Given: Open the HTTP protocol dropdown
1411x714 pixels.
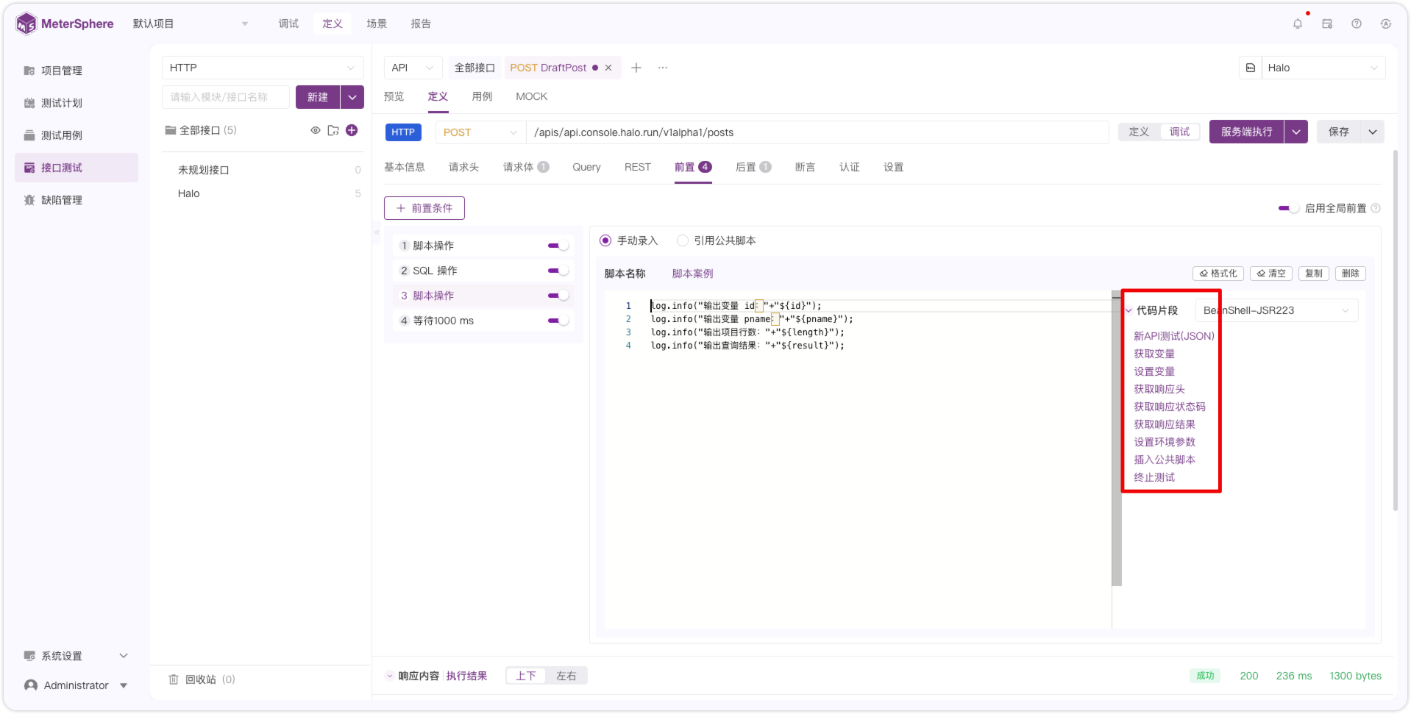Looking at the screenshot, I should (x=263, y=68).
